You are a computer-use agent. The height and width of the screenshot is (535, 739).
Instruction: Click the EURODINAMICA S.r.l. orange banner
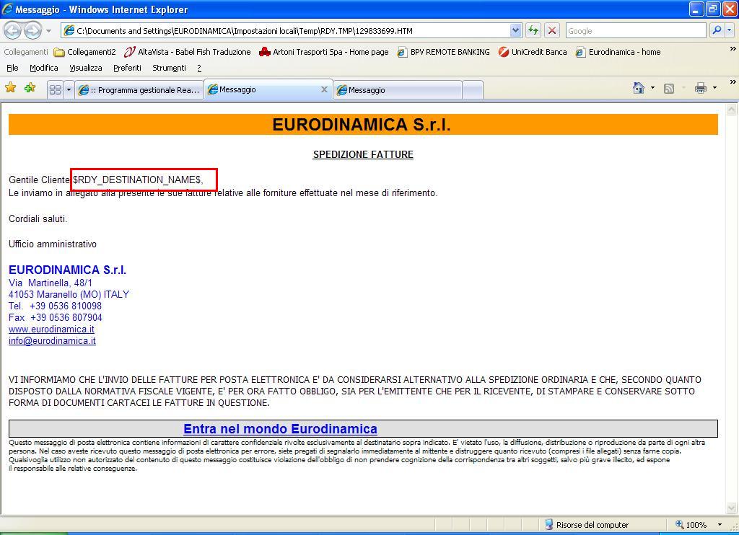[363, 124]
